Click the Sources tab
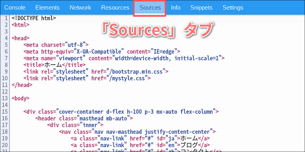 click(150, 8)
